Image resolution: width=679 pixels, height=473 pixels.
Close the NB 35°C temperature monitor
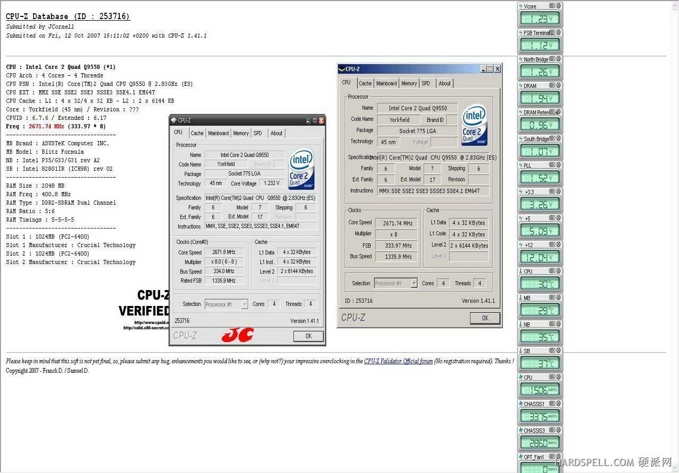pos(559,323)
